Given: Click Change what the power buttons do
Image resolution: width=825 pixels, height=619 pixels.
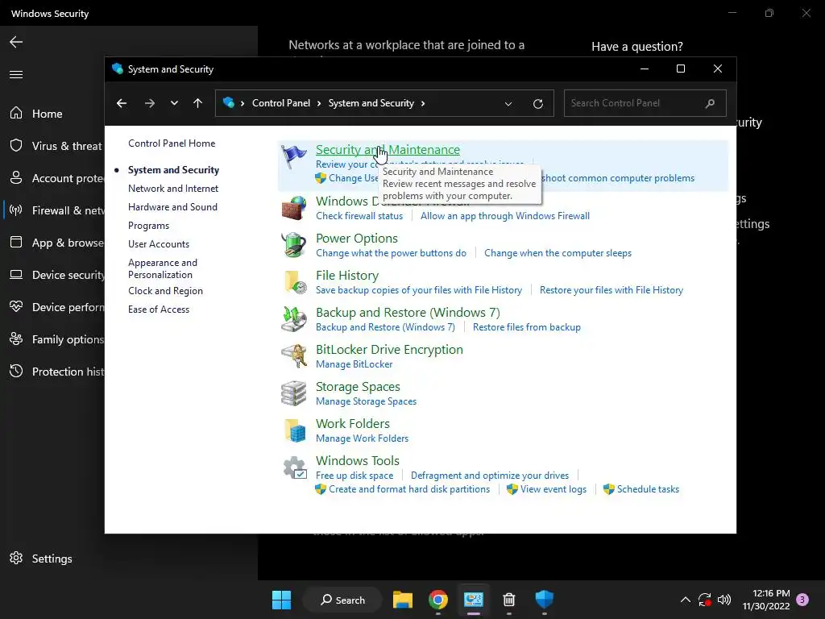Looking at the screenshot, I should coord(391,253).
